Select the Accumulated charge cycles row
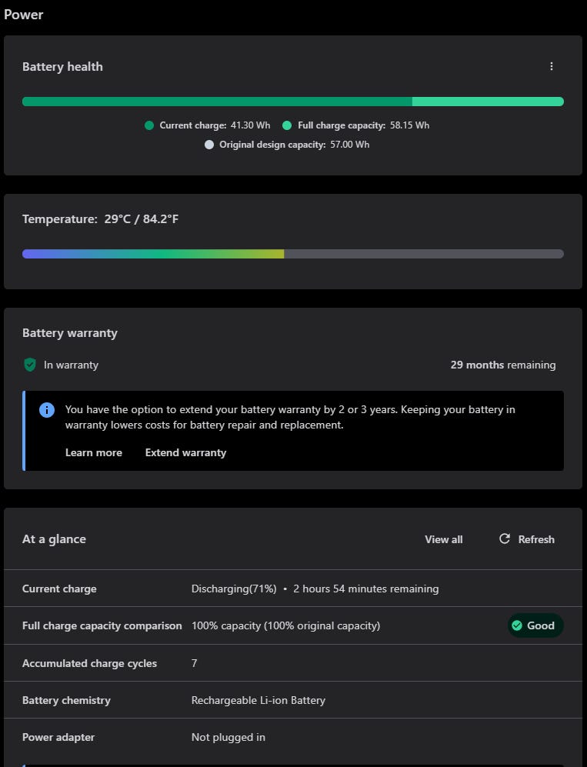The width and height of the screenshot is (587, 767). [292, 663]
